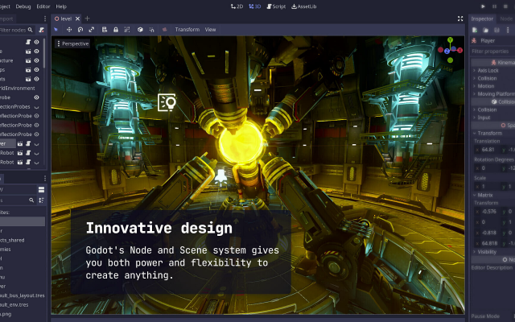Toggle the Use Snap magnet icon

coord(152,30)
